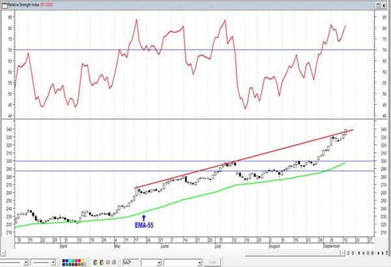Click the right-pointing triangle icon at bottom right
Image resolution: width=391 pixels, height=267 pixels.
383,253
